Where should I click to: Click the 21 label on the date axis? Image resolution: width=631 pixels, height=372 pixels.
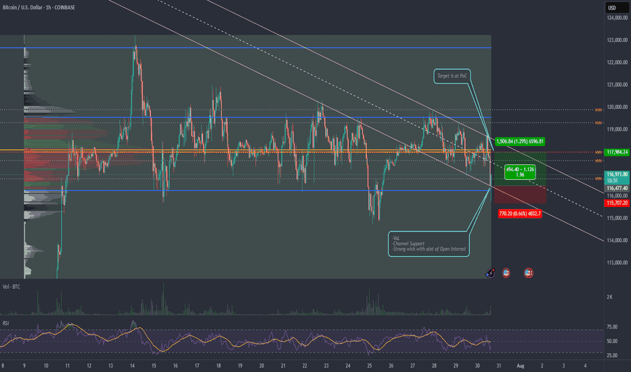tap(283, 365)
